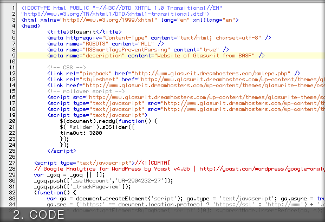Click line number 20 in gutter
This screenshot has height=222, width=325.
click(12, 121)
